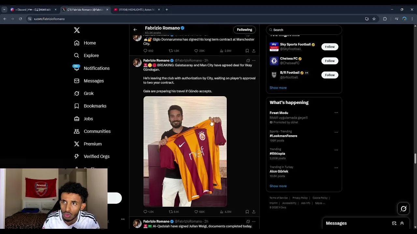Open floating Grok button at bottom right

pyautogui.click(x=403, y=209)
